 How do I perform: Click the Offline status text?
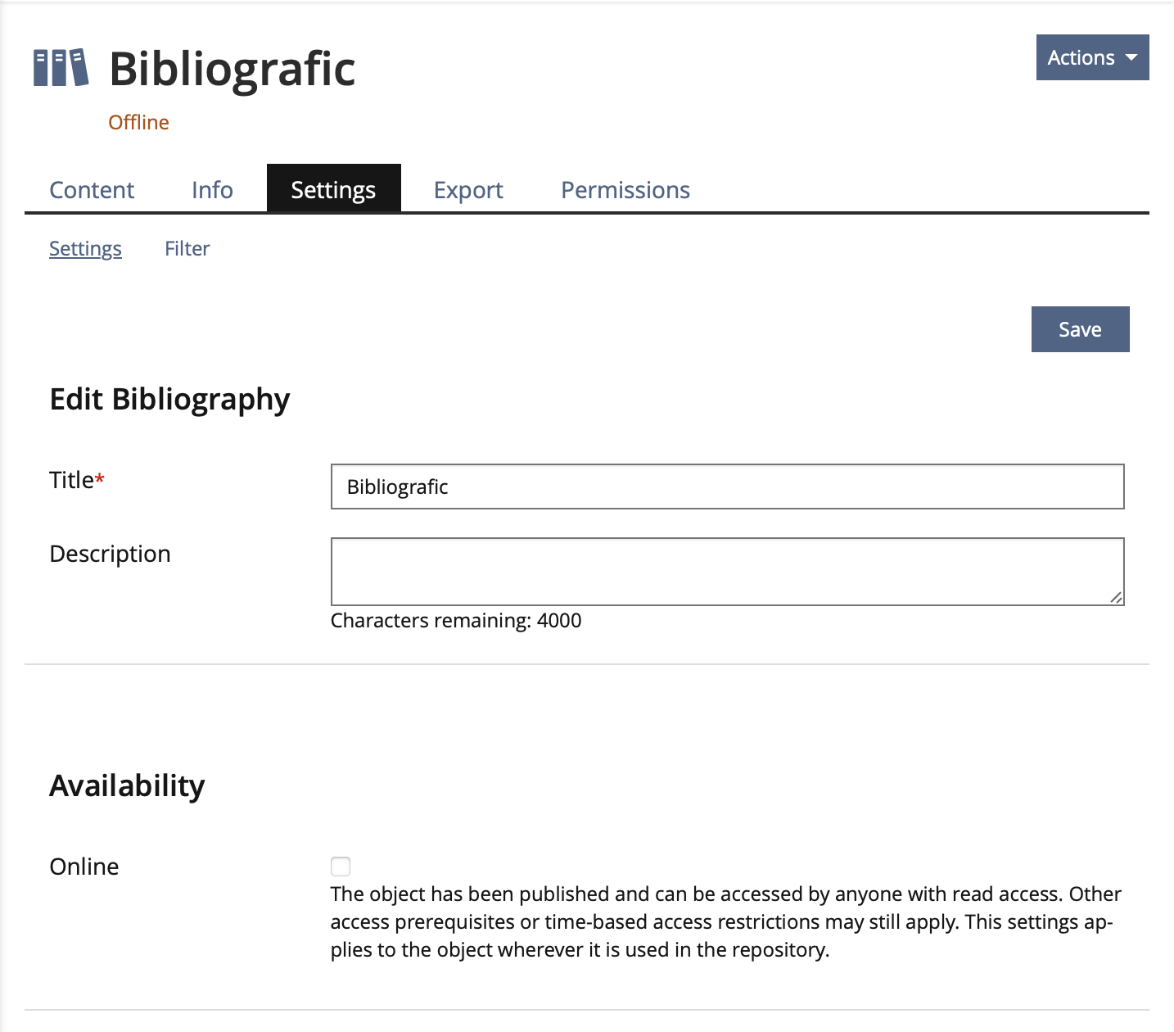click(x=138, y=122)
